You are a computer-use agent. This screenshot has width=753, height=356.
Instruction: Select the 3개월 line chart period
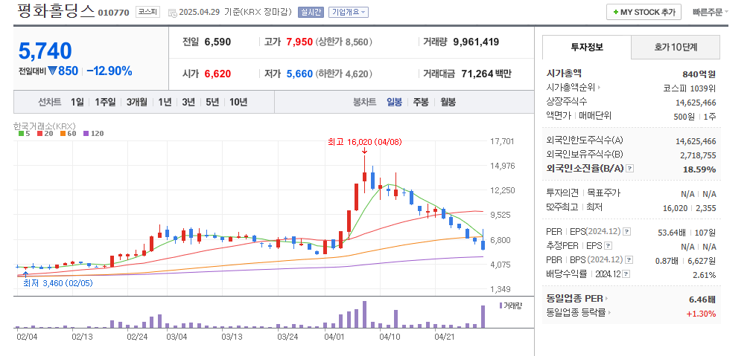[x=137, y=102]
